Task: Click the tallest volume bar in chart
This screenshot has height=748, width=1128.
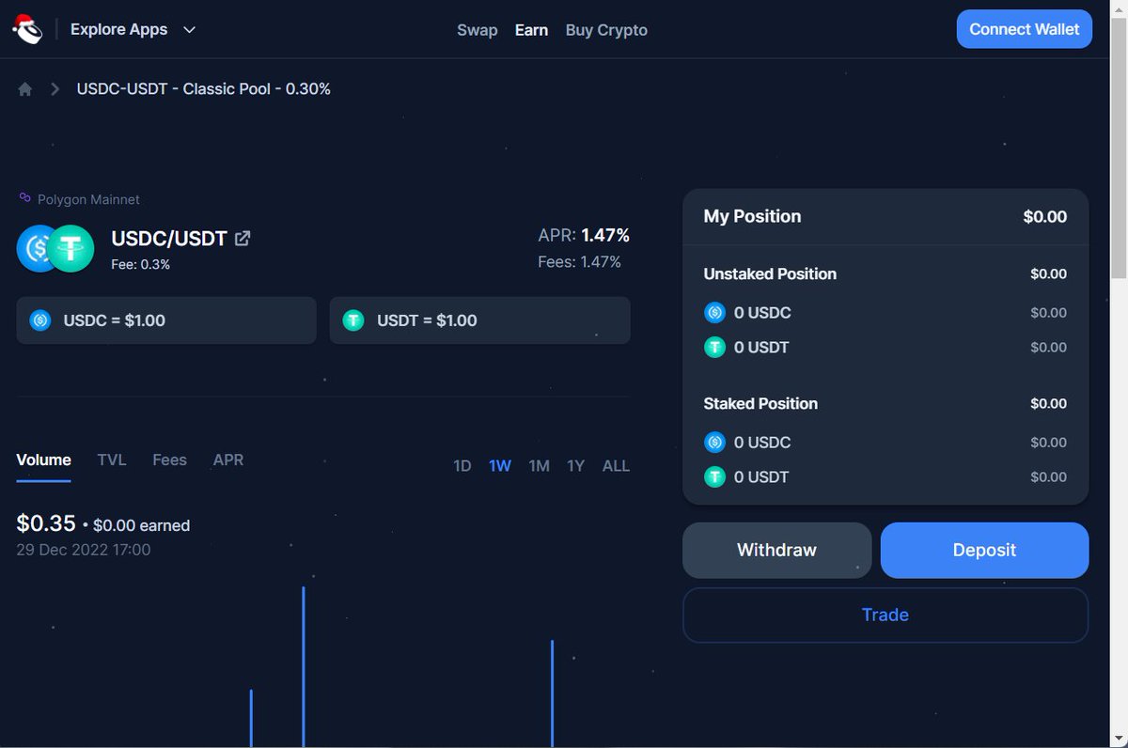Action: [x=303, y=666]
